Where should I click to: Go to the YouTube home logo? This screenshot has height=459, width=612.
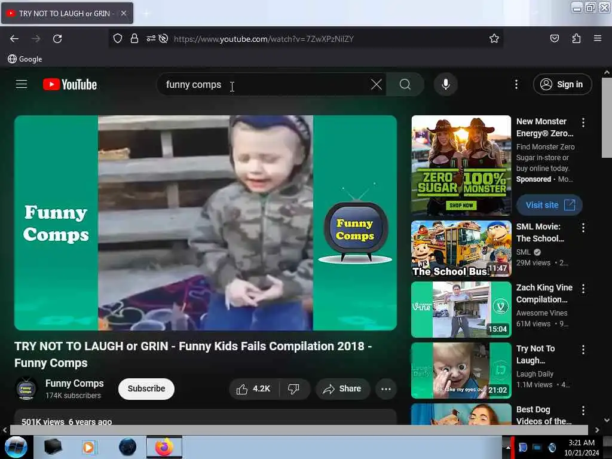(70, 84)
